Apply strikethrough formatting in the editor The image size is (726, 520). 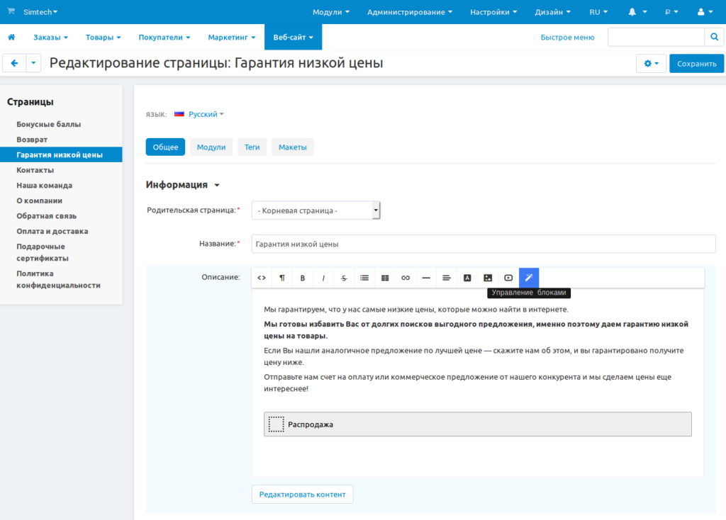(344, 278)
